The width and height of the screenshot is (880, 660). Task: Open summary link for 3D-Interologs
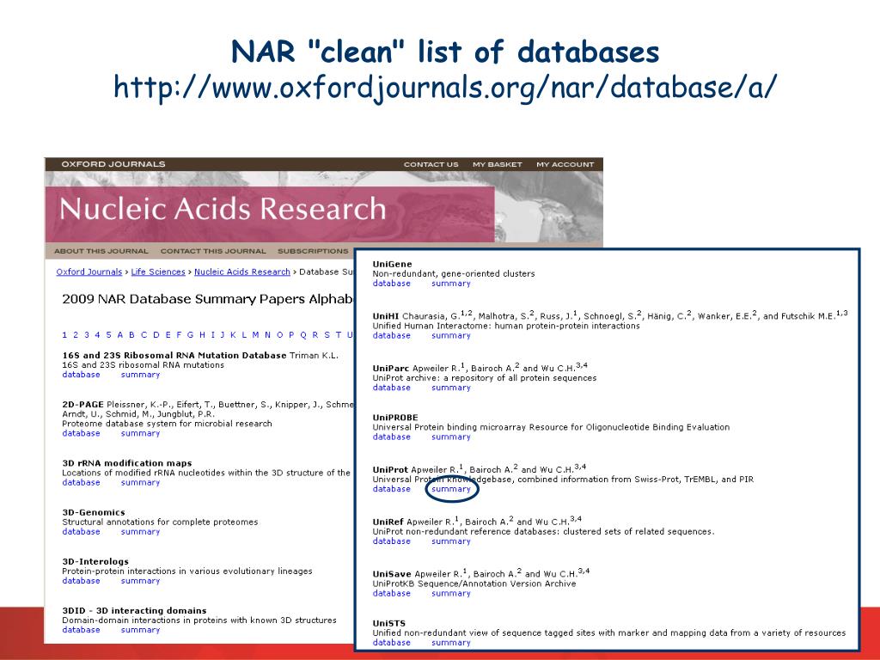click(140, 580)
